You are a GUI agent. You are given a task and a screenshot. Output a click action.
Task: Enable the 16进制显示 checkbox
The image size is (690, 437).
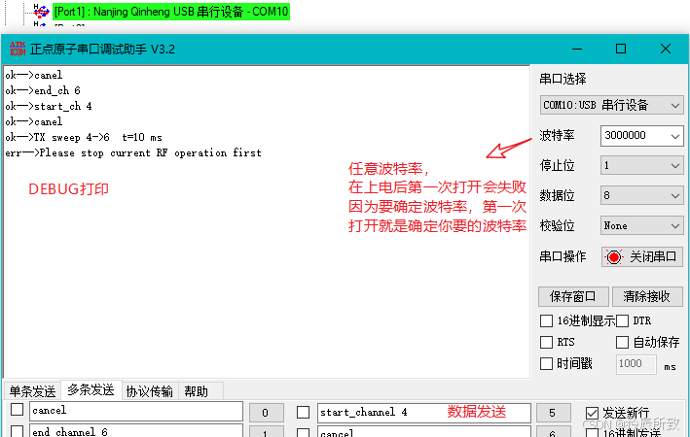[x=547, y=321]
